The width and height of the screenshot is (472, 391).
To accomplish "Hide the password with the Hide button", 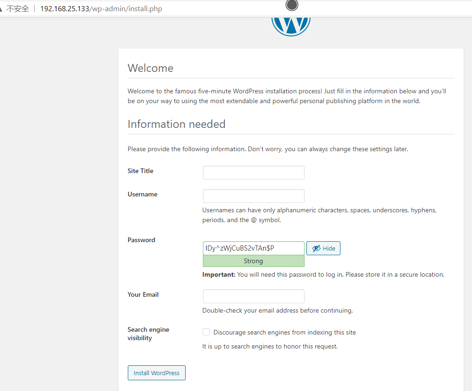I will 323,248.
